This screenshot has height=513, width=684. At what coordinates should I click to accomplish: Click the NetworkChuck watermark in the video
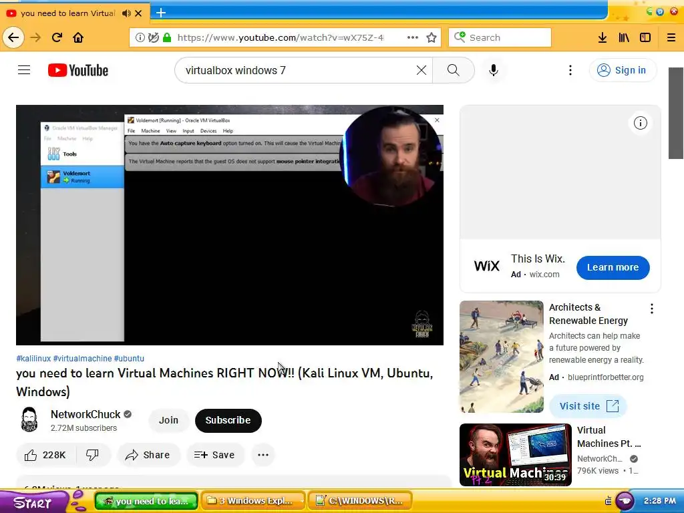[422, 324]
